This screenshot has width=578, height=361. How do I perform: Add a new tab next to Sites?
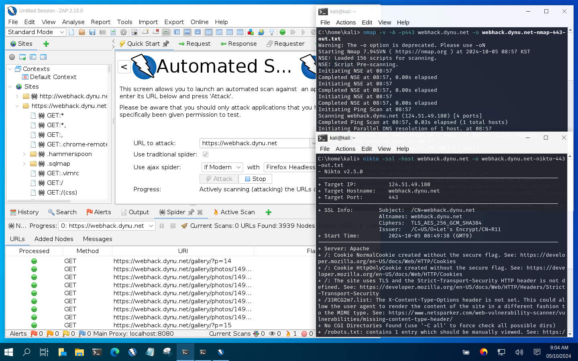point(46,44)
